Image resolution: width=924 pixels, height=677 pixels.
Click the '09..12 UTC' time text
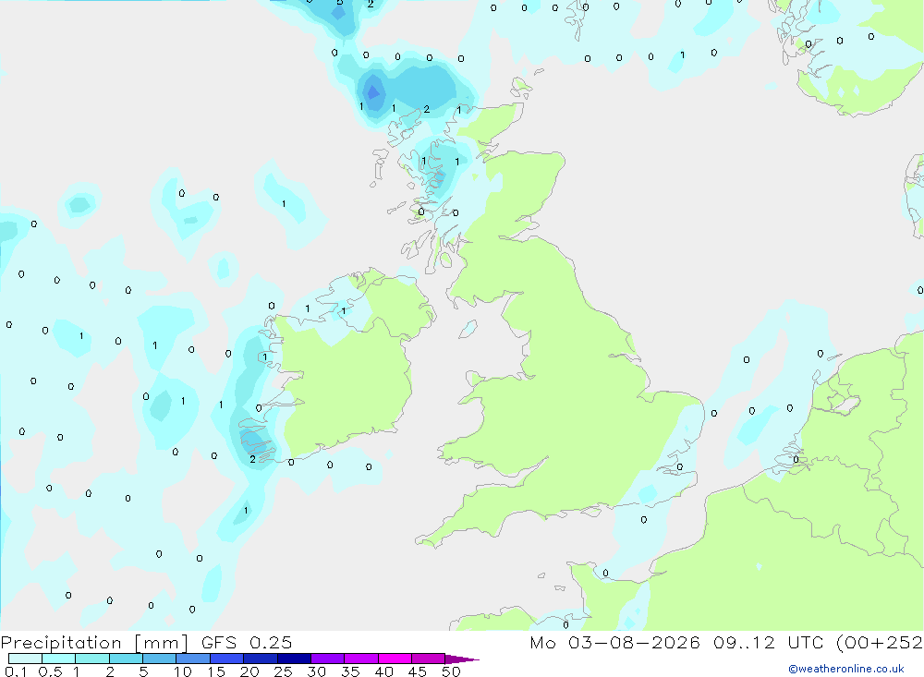coord(768,643)
